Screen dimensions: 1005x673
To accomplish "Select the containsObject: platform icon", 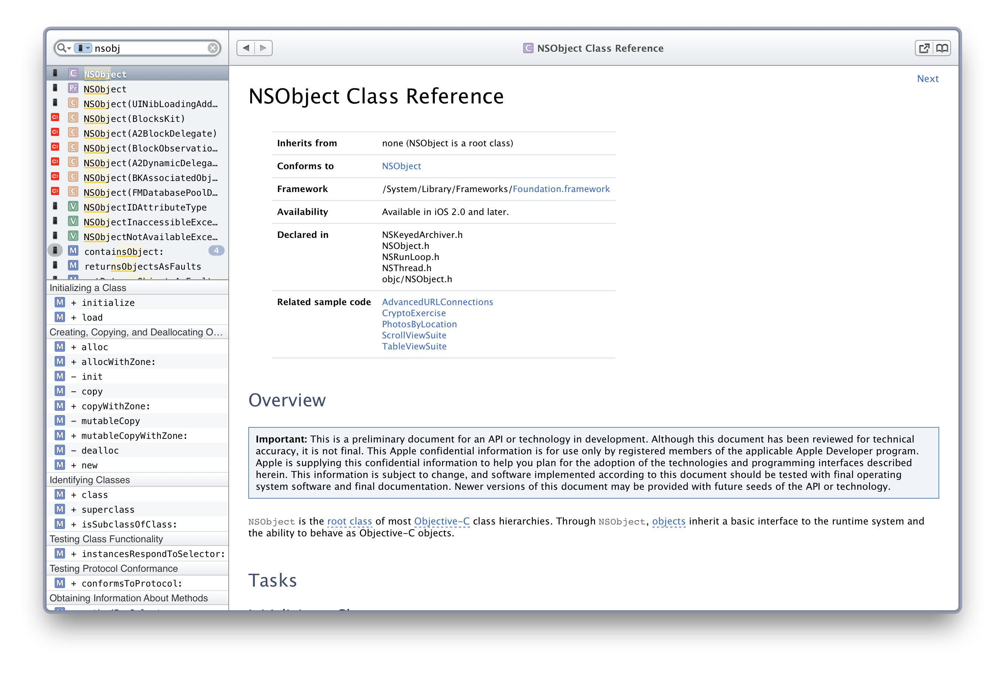I will pos(55,251).
